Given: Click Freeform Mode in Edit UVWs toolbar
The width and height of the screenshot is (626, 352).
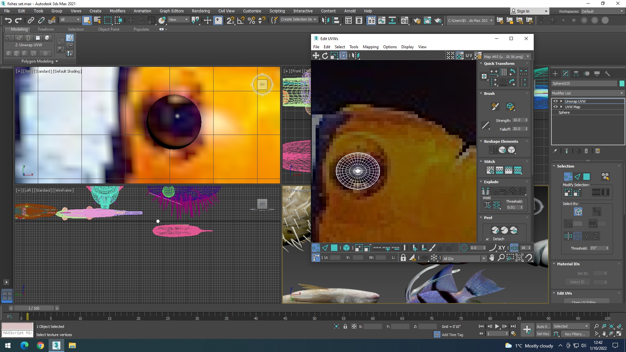Looking at the screenshot, I should click(343, 56).
